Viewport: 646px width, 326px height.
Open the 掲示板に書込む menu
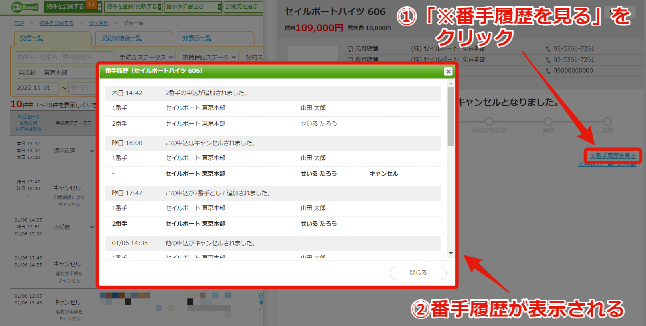click(x=193, y=7)
